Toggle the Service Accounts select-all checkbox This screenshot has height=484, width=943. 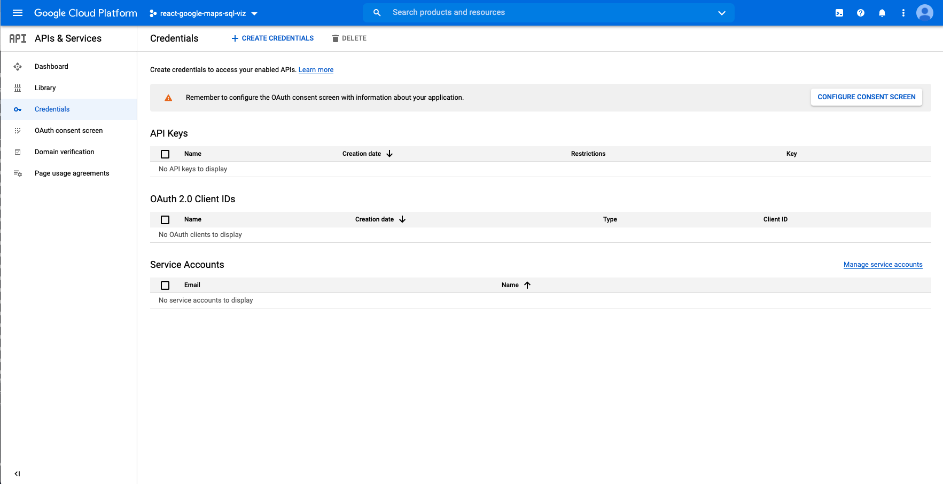[x=165, y=285]
